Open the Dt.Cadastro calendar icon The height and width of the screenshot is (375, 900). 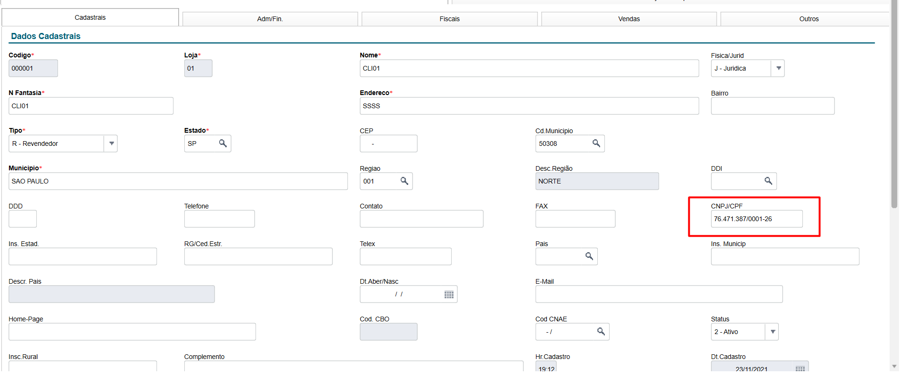[800, 368]
